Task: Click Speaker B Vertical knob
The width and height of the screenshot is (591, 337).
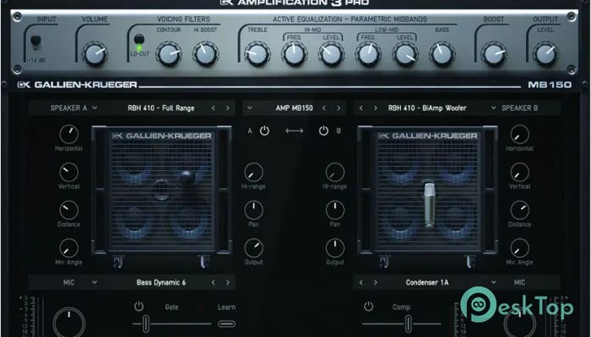Action: coord(519,172)
